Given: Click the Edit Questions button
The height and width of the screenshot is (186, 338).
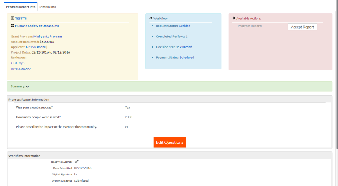Looking at the screenshot, I should pyautogui.click(x=170, y=142).
